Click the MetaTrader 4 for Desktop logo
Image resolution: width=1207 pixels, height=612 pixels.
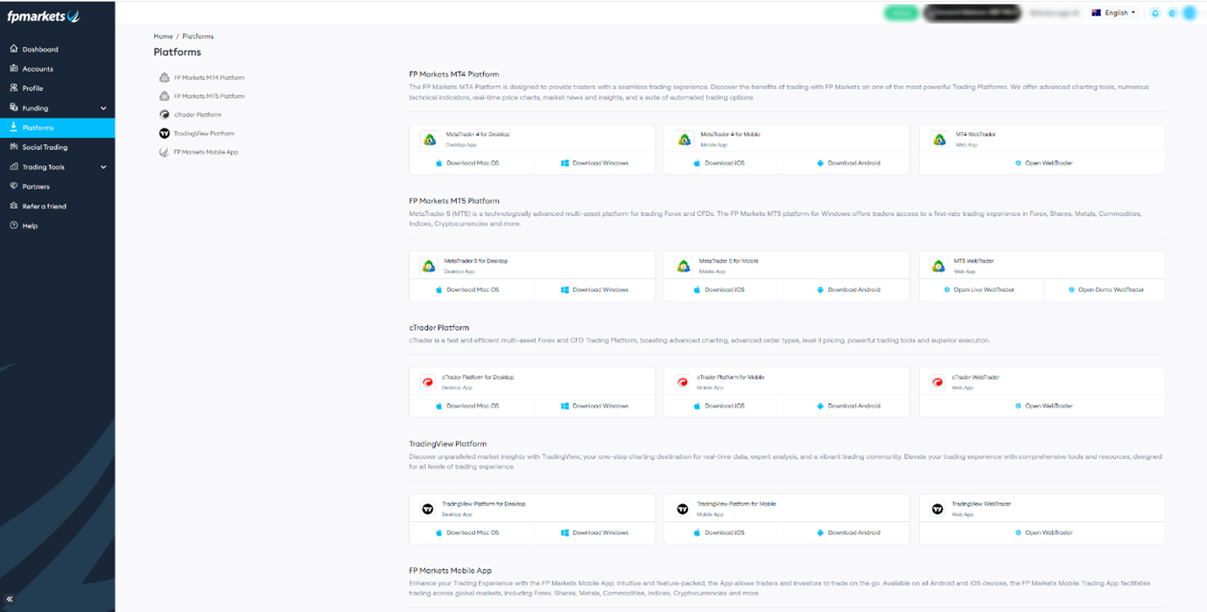(429, 139)
